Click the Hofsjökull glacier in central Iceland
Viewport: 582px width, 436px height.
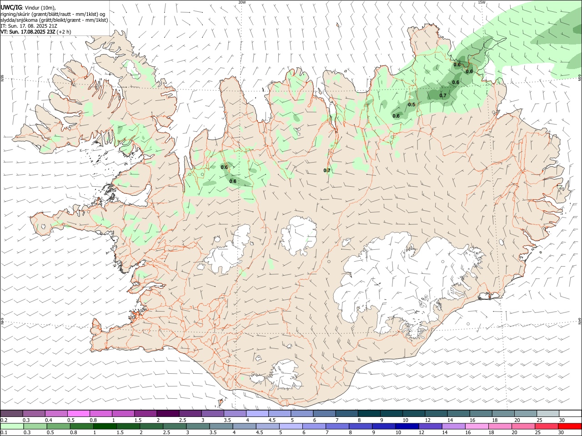[299, 235]
